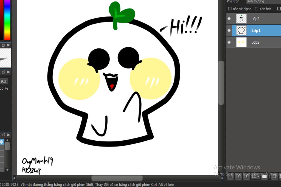Click the Lớp2 layer thumbnail
This screenshot has width=281, height=187.
coord(241,19)
